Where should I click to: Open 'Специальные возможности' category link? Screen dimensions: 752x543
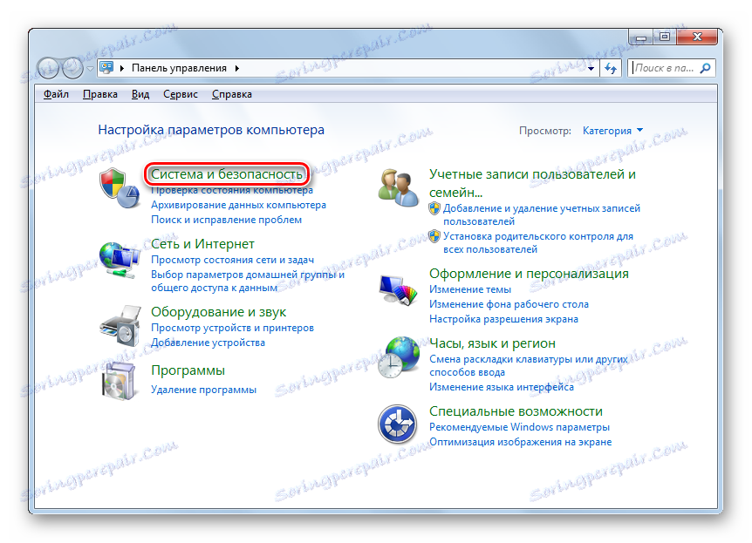point(516,411)
